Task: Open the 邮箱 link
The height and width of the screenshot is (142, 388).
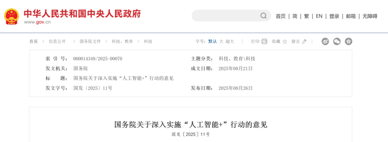Action: [x=351, y=16]
